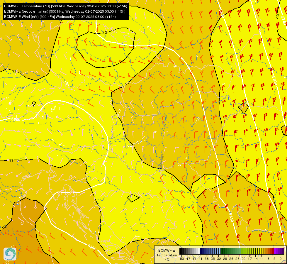The height and width of the screenshot is (264, 287).
Task: Click the 5860 label on the bottom contour
Action: [x=92, y=247]
